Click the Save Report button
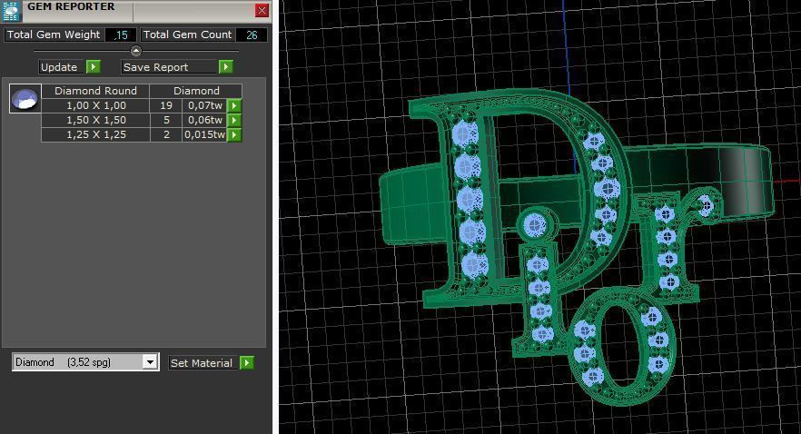Viewport: 801px width, 434px height. pyautogui.click(x=169, y=67)
